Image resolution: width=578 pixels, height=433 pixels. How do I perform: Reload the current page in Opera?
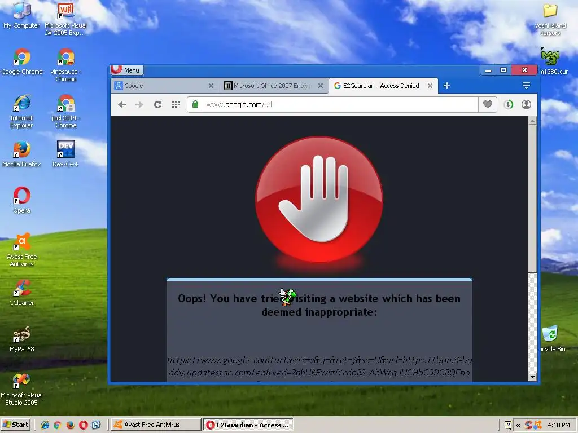coord(157,104)
